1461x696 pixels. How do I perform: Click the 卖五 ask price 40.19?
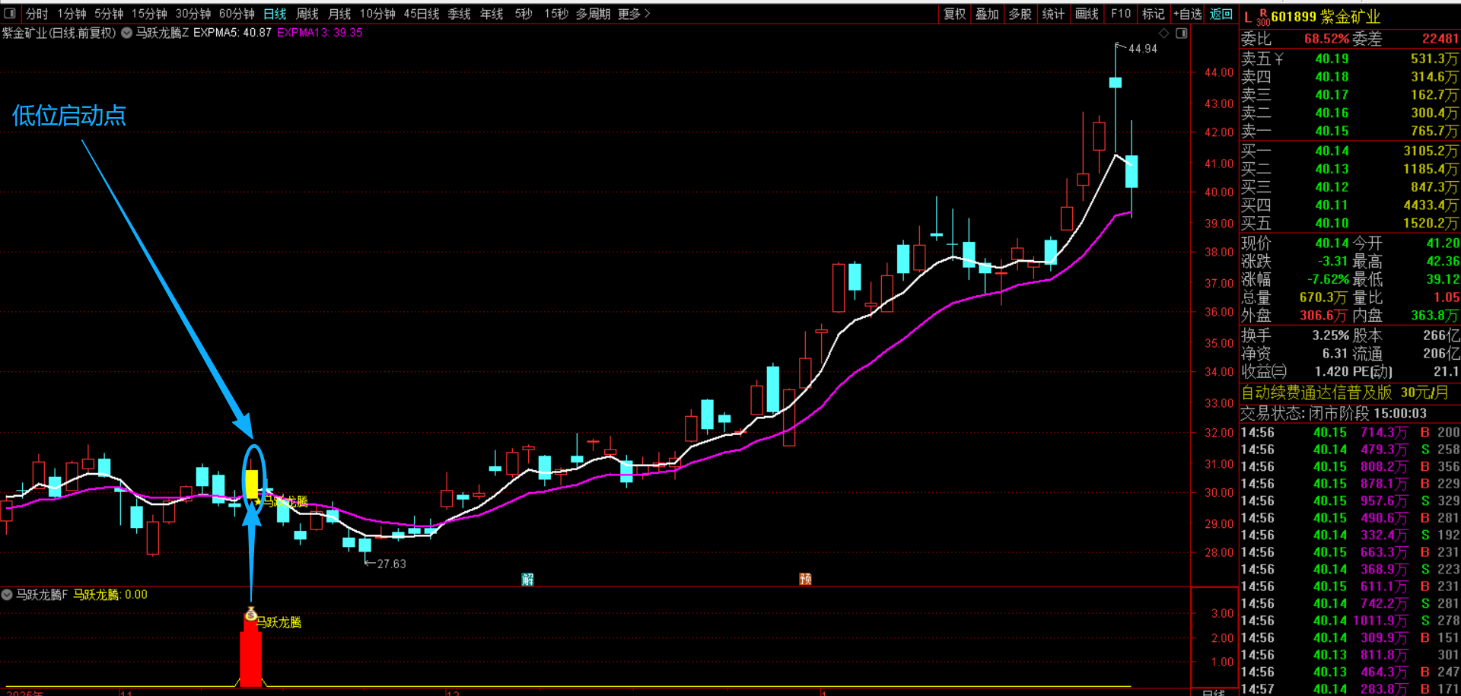point(1332,59)
